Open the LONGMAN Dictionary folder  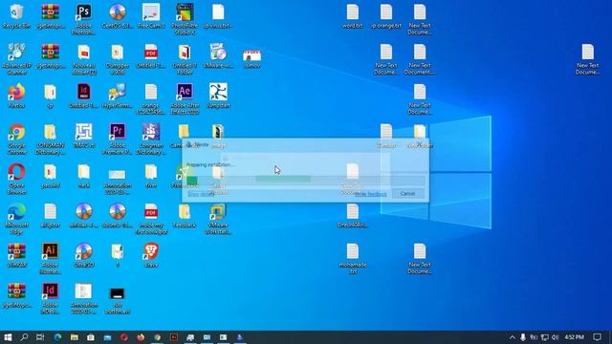click(50, 139)
